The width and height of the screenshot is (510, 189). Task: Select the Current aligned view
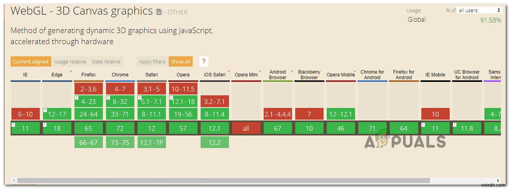[31, 61]
